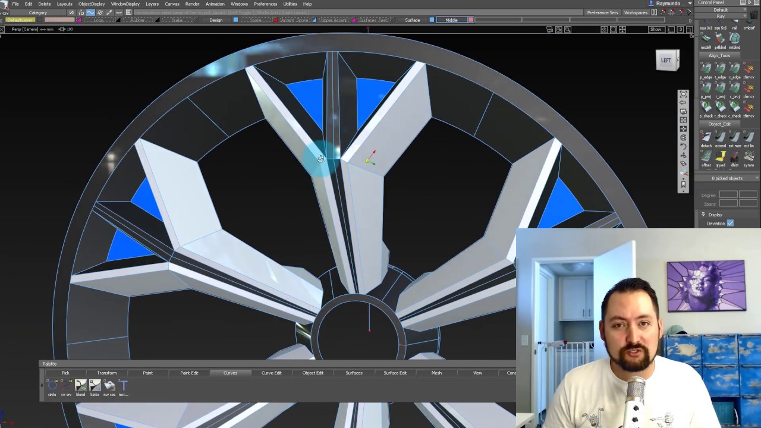Screen dimensions: 761x428
Task: Select the mtblnd multi blend tool
Action: (x=734, y=39)
